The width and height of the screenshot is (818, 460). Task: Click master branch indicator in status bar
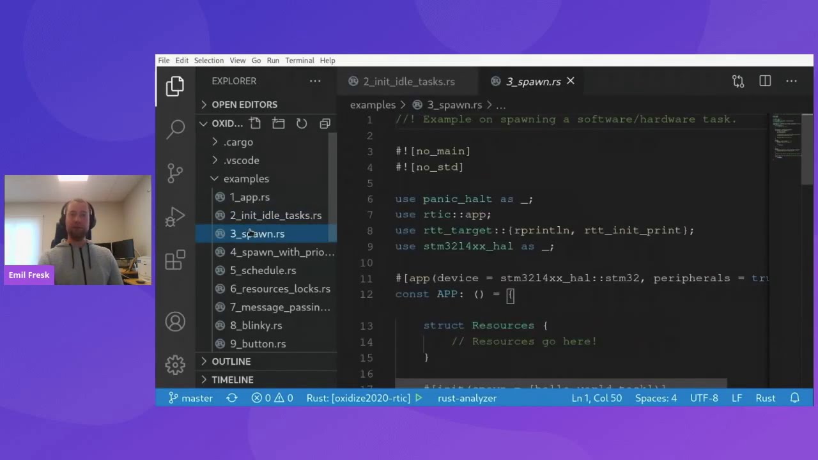pyautogui.click(x=190, y=398)
